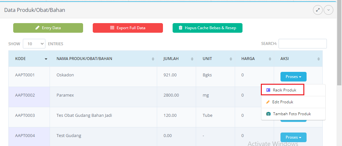Click the Entry Data button

[48, 28]
